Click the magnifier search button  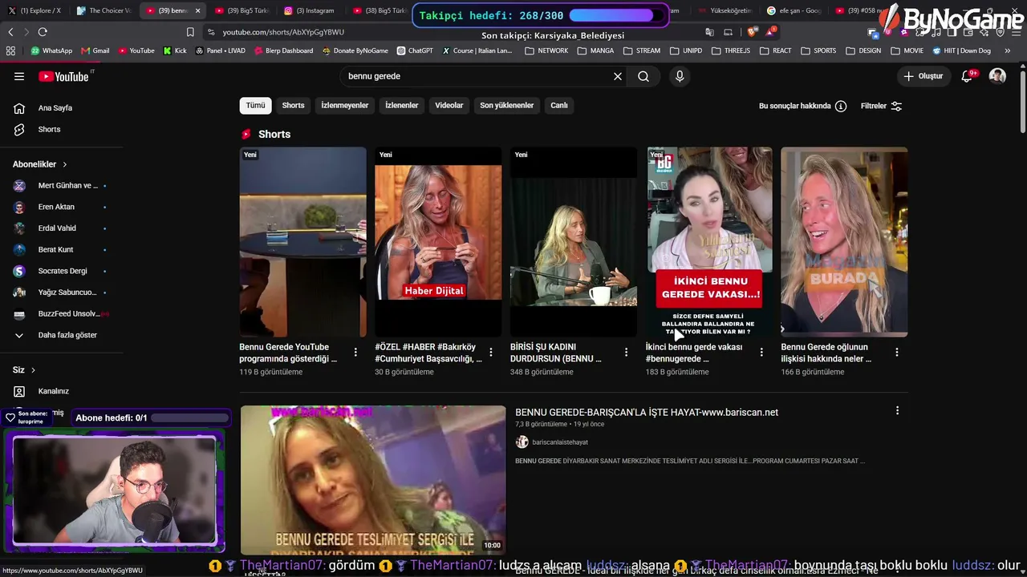click(643, 76)
